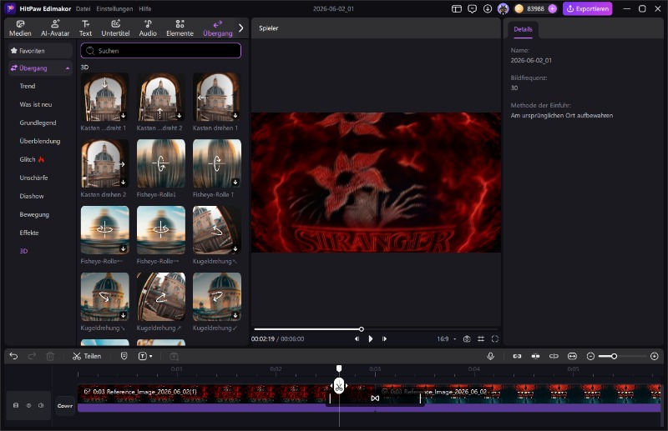Screen dimensions: 668x431
Task: Open the download center icon
Action: tap(488, 8)
